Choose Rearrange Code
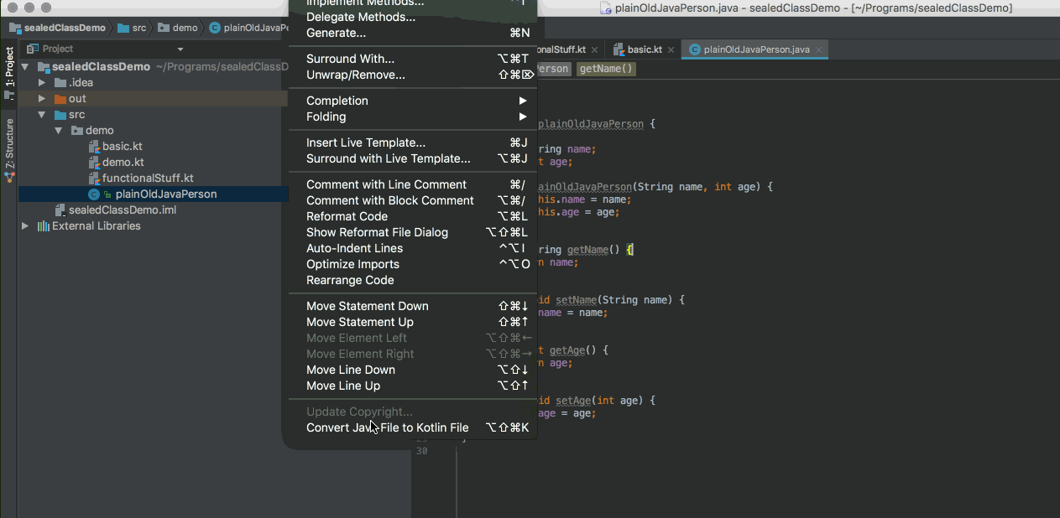This screenshot has height=518, width=1060. 412,280
